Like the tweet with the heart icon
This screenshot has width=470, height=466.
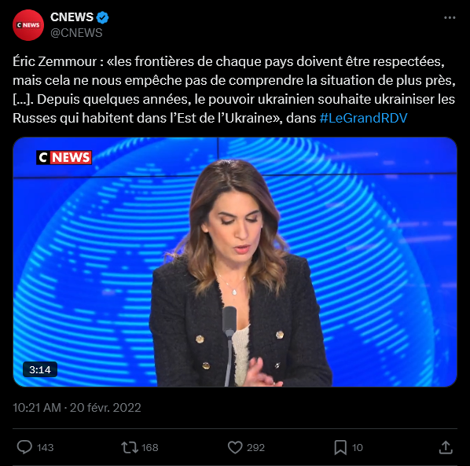pyautogui.click(x=235, y=447)
